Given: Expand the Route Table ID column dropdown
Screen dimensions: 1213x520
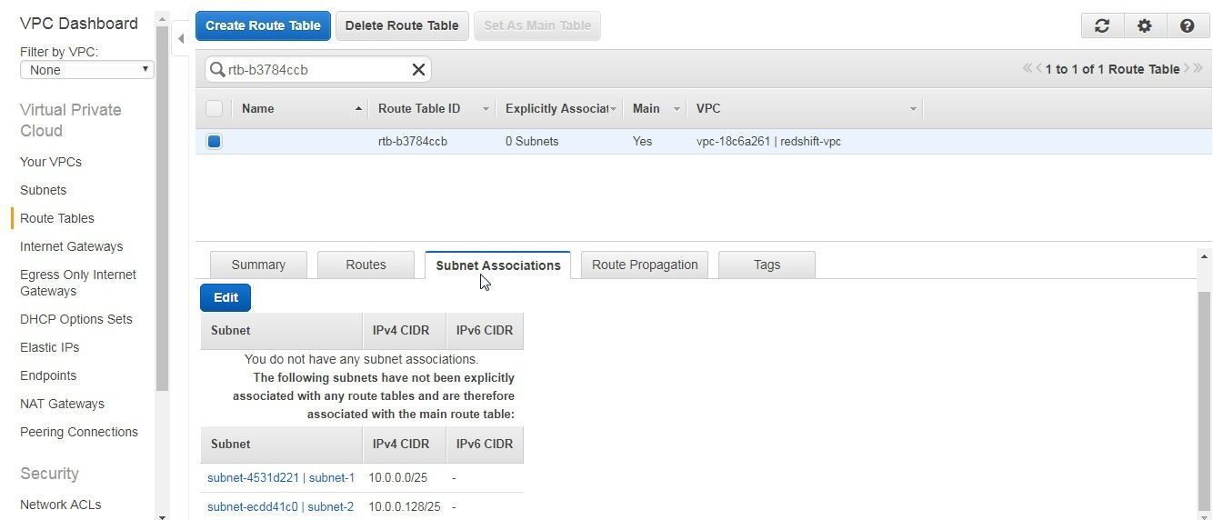Looking at the screenshot, I should (x=486, y=109).
